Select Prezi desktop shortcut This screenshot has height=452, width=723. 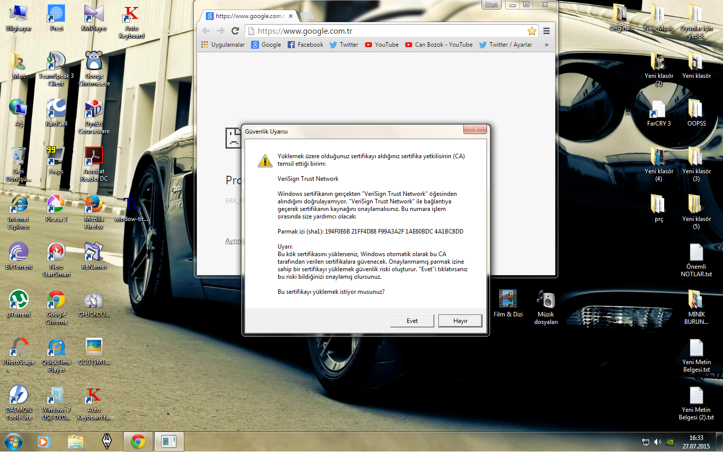56,18
